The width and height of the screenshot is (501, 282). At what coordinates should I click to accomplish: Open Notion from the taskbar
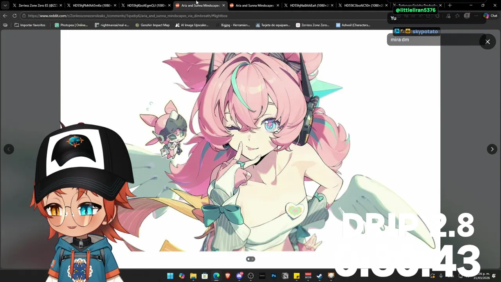(x=285, y=276)
